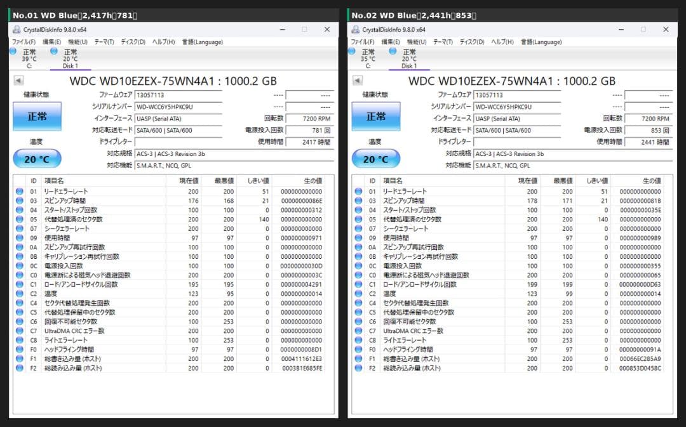Click status icon for F0 ヘッドフライング時間 right window
The image size is (686, 427).
[x=359, y=349]
